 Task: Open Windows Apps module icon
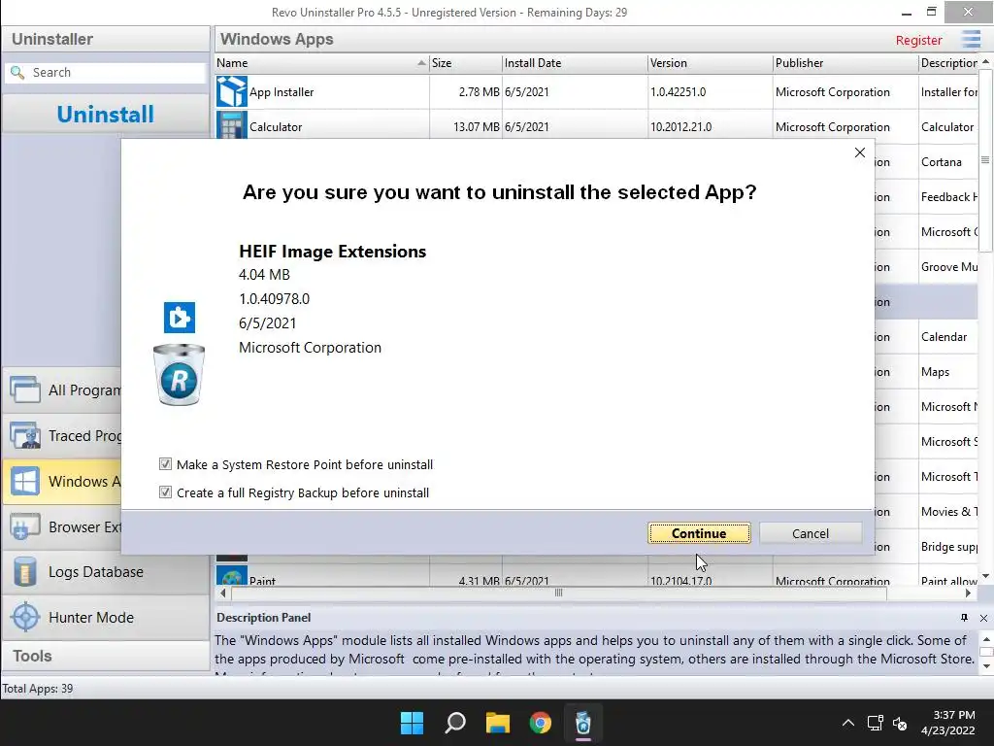tap(25, 482)
